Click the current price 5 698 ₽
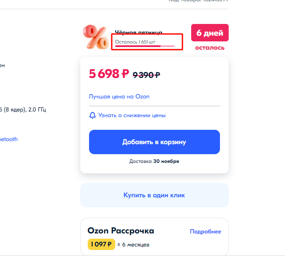This screenshot has height=260, width=285. pyautogui.click(x=109, y=74)
